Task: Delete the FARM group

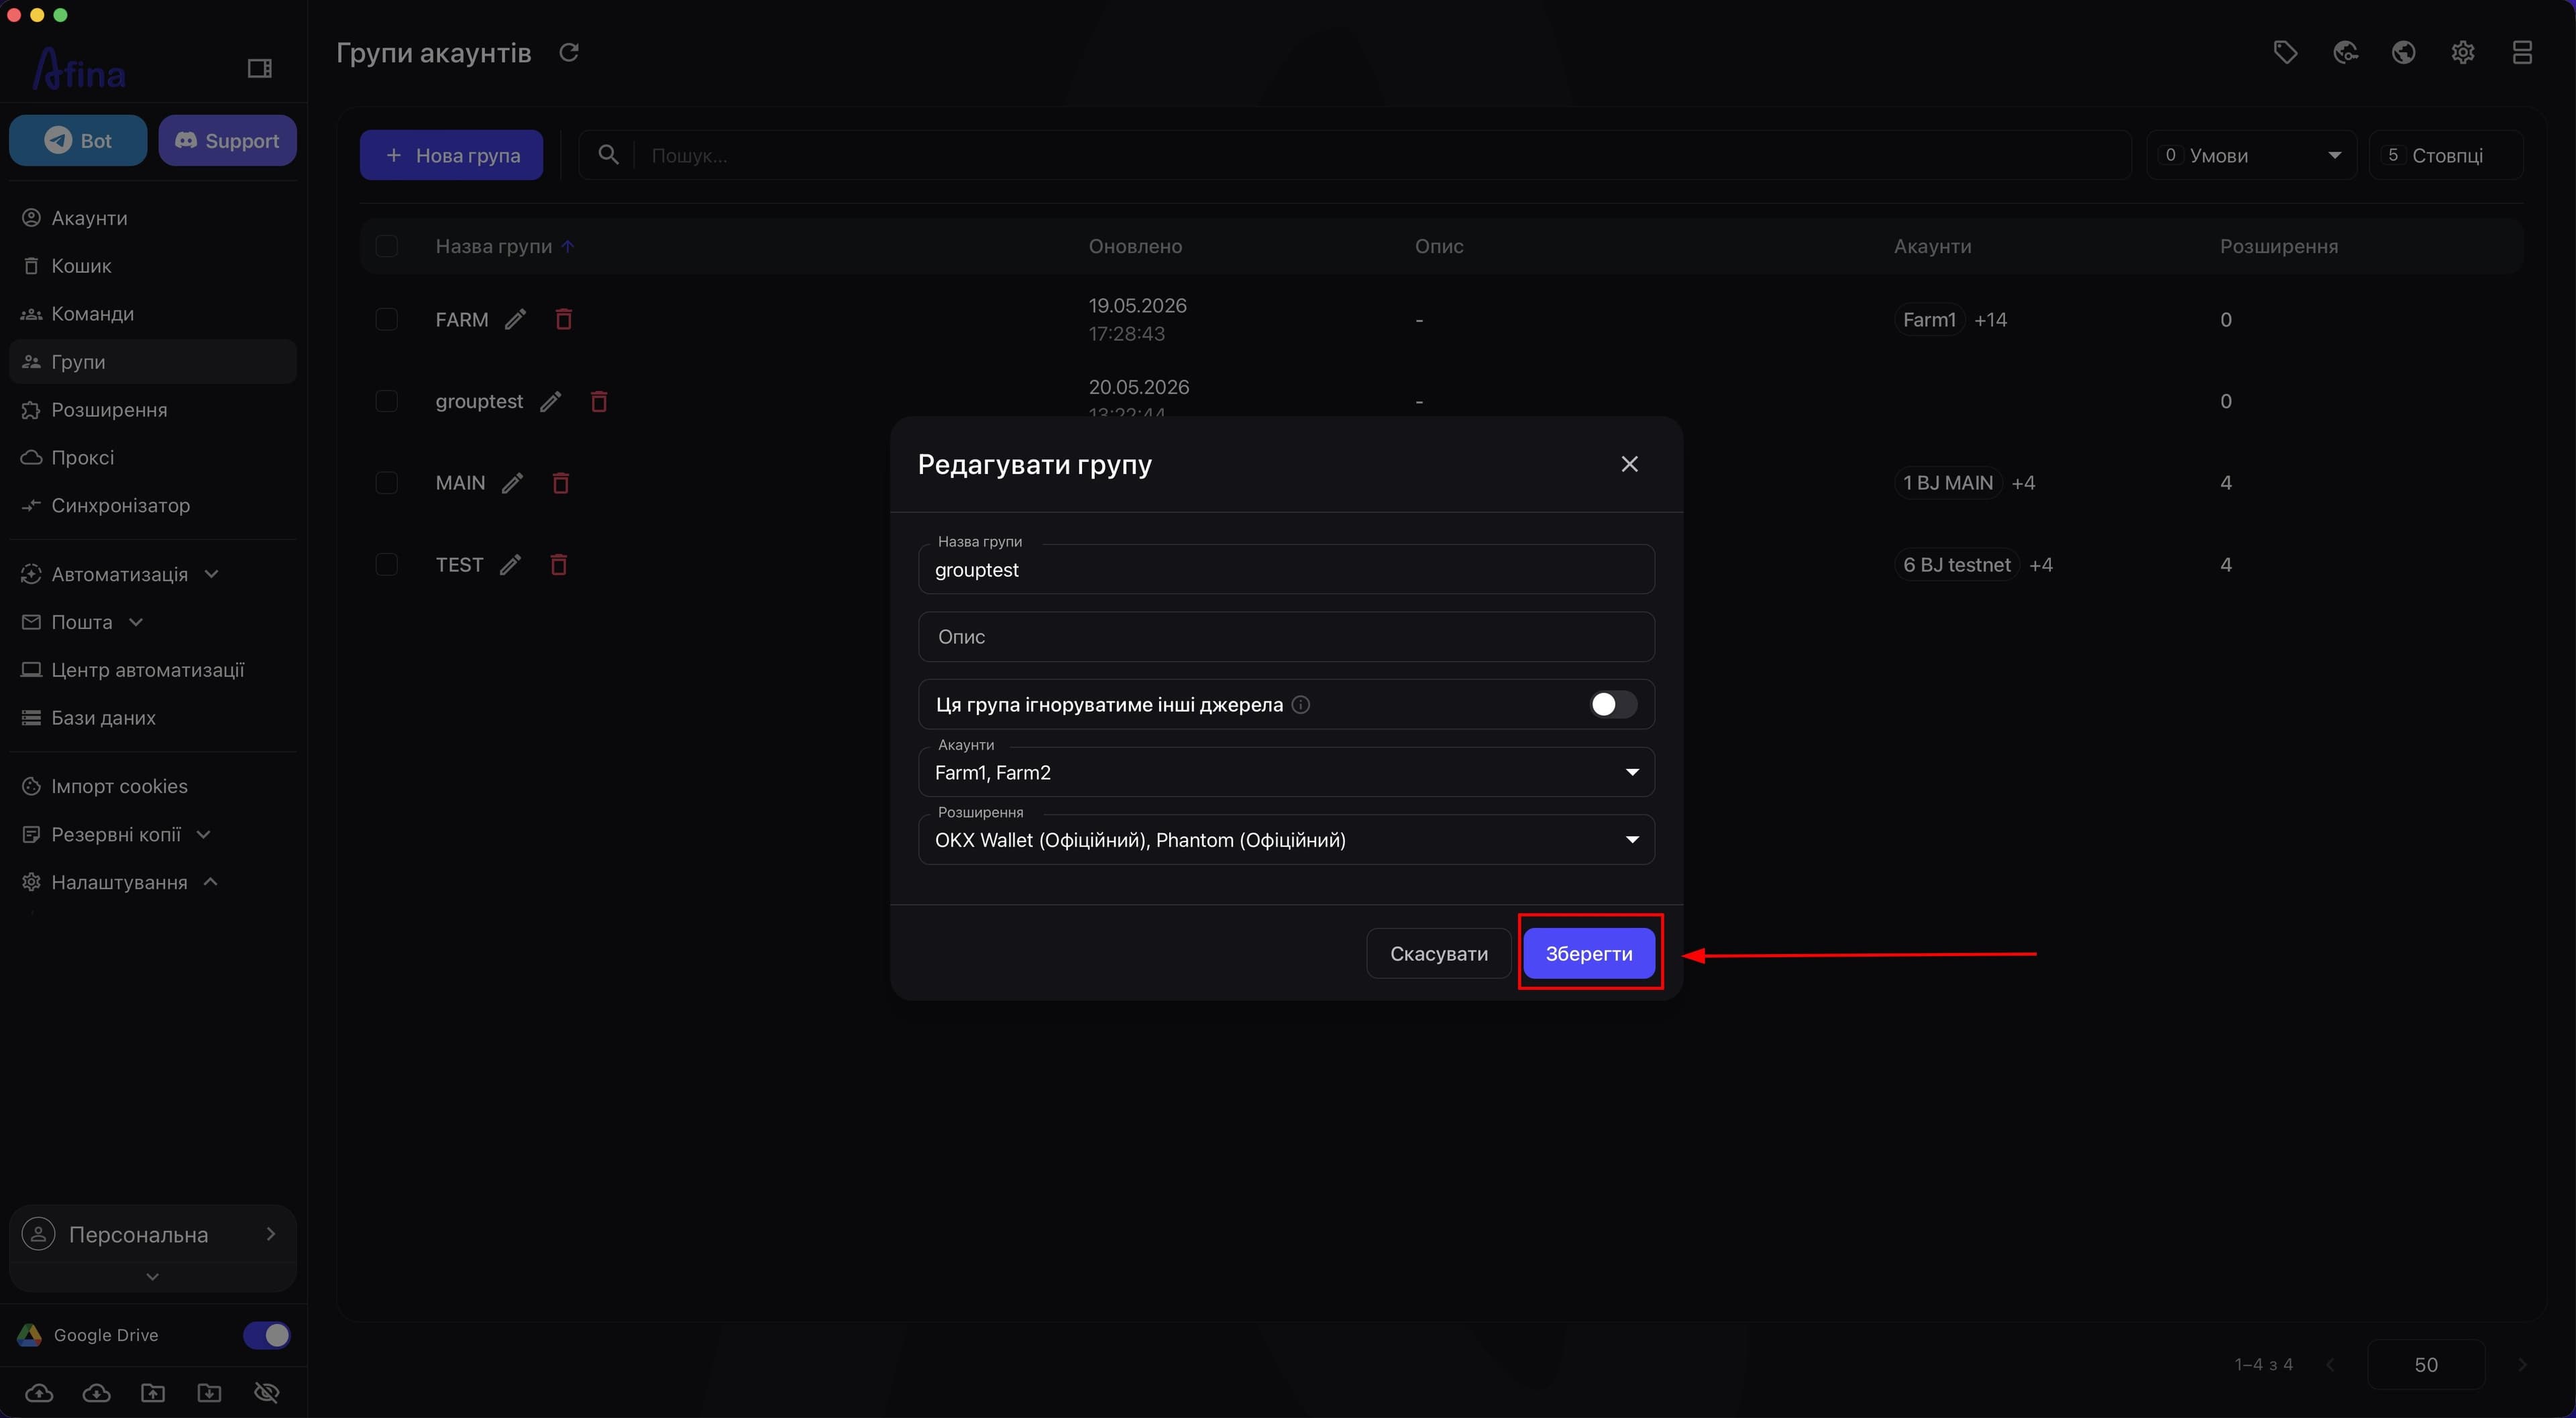Action: tap(564, 320)
